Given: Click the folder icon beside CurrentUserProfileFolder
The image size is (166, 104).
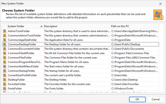Looking at the screenshot, I should (x=5, y=75).
